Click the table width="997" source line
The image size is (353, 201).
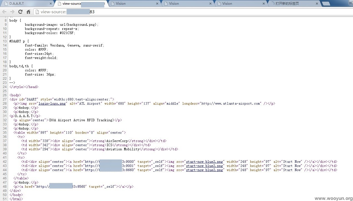pyautogui.click(x=70, y=133)
